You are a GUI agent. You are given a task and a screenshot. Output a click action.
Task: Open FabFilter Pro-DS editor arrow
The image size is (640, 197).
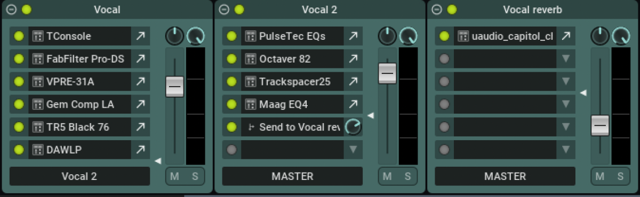coord(140,59)
